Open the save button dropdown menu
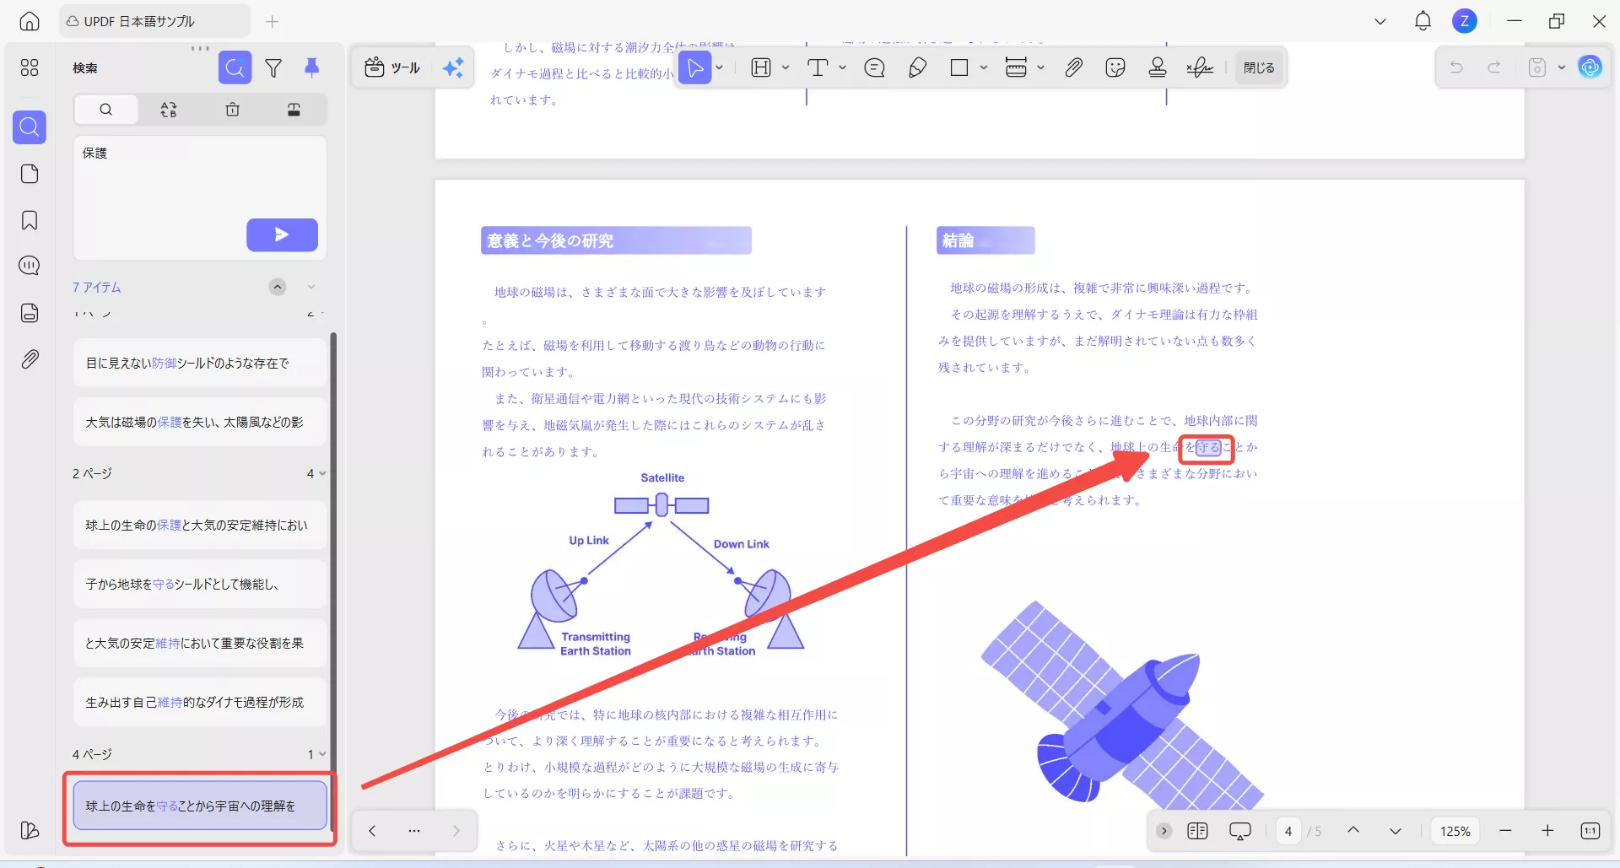 point(1562,67)
